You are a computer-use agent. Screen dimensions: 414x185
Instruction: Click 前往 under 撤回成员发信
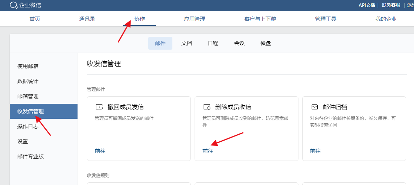pos(100,151)
